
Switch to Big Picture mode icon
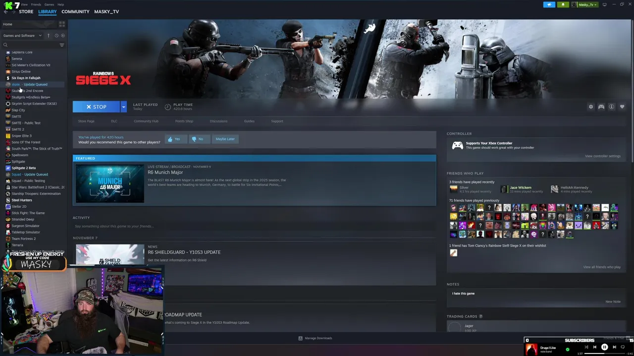click(604, 4)
